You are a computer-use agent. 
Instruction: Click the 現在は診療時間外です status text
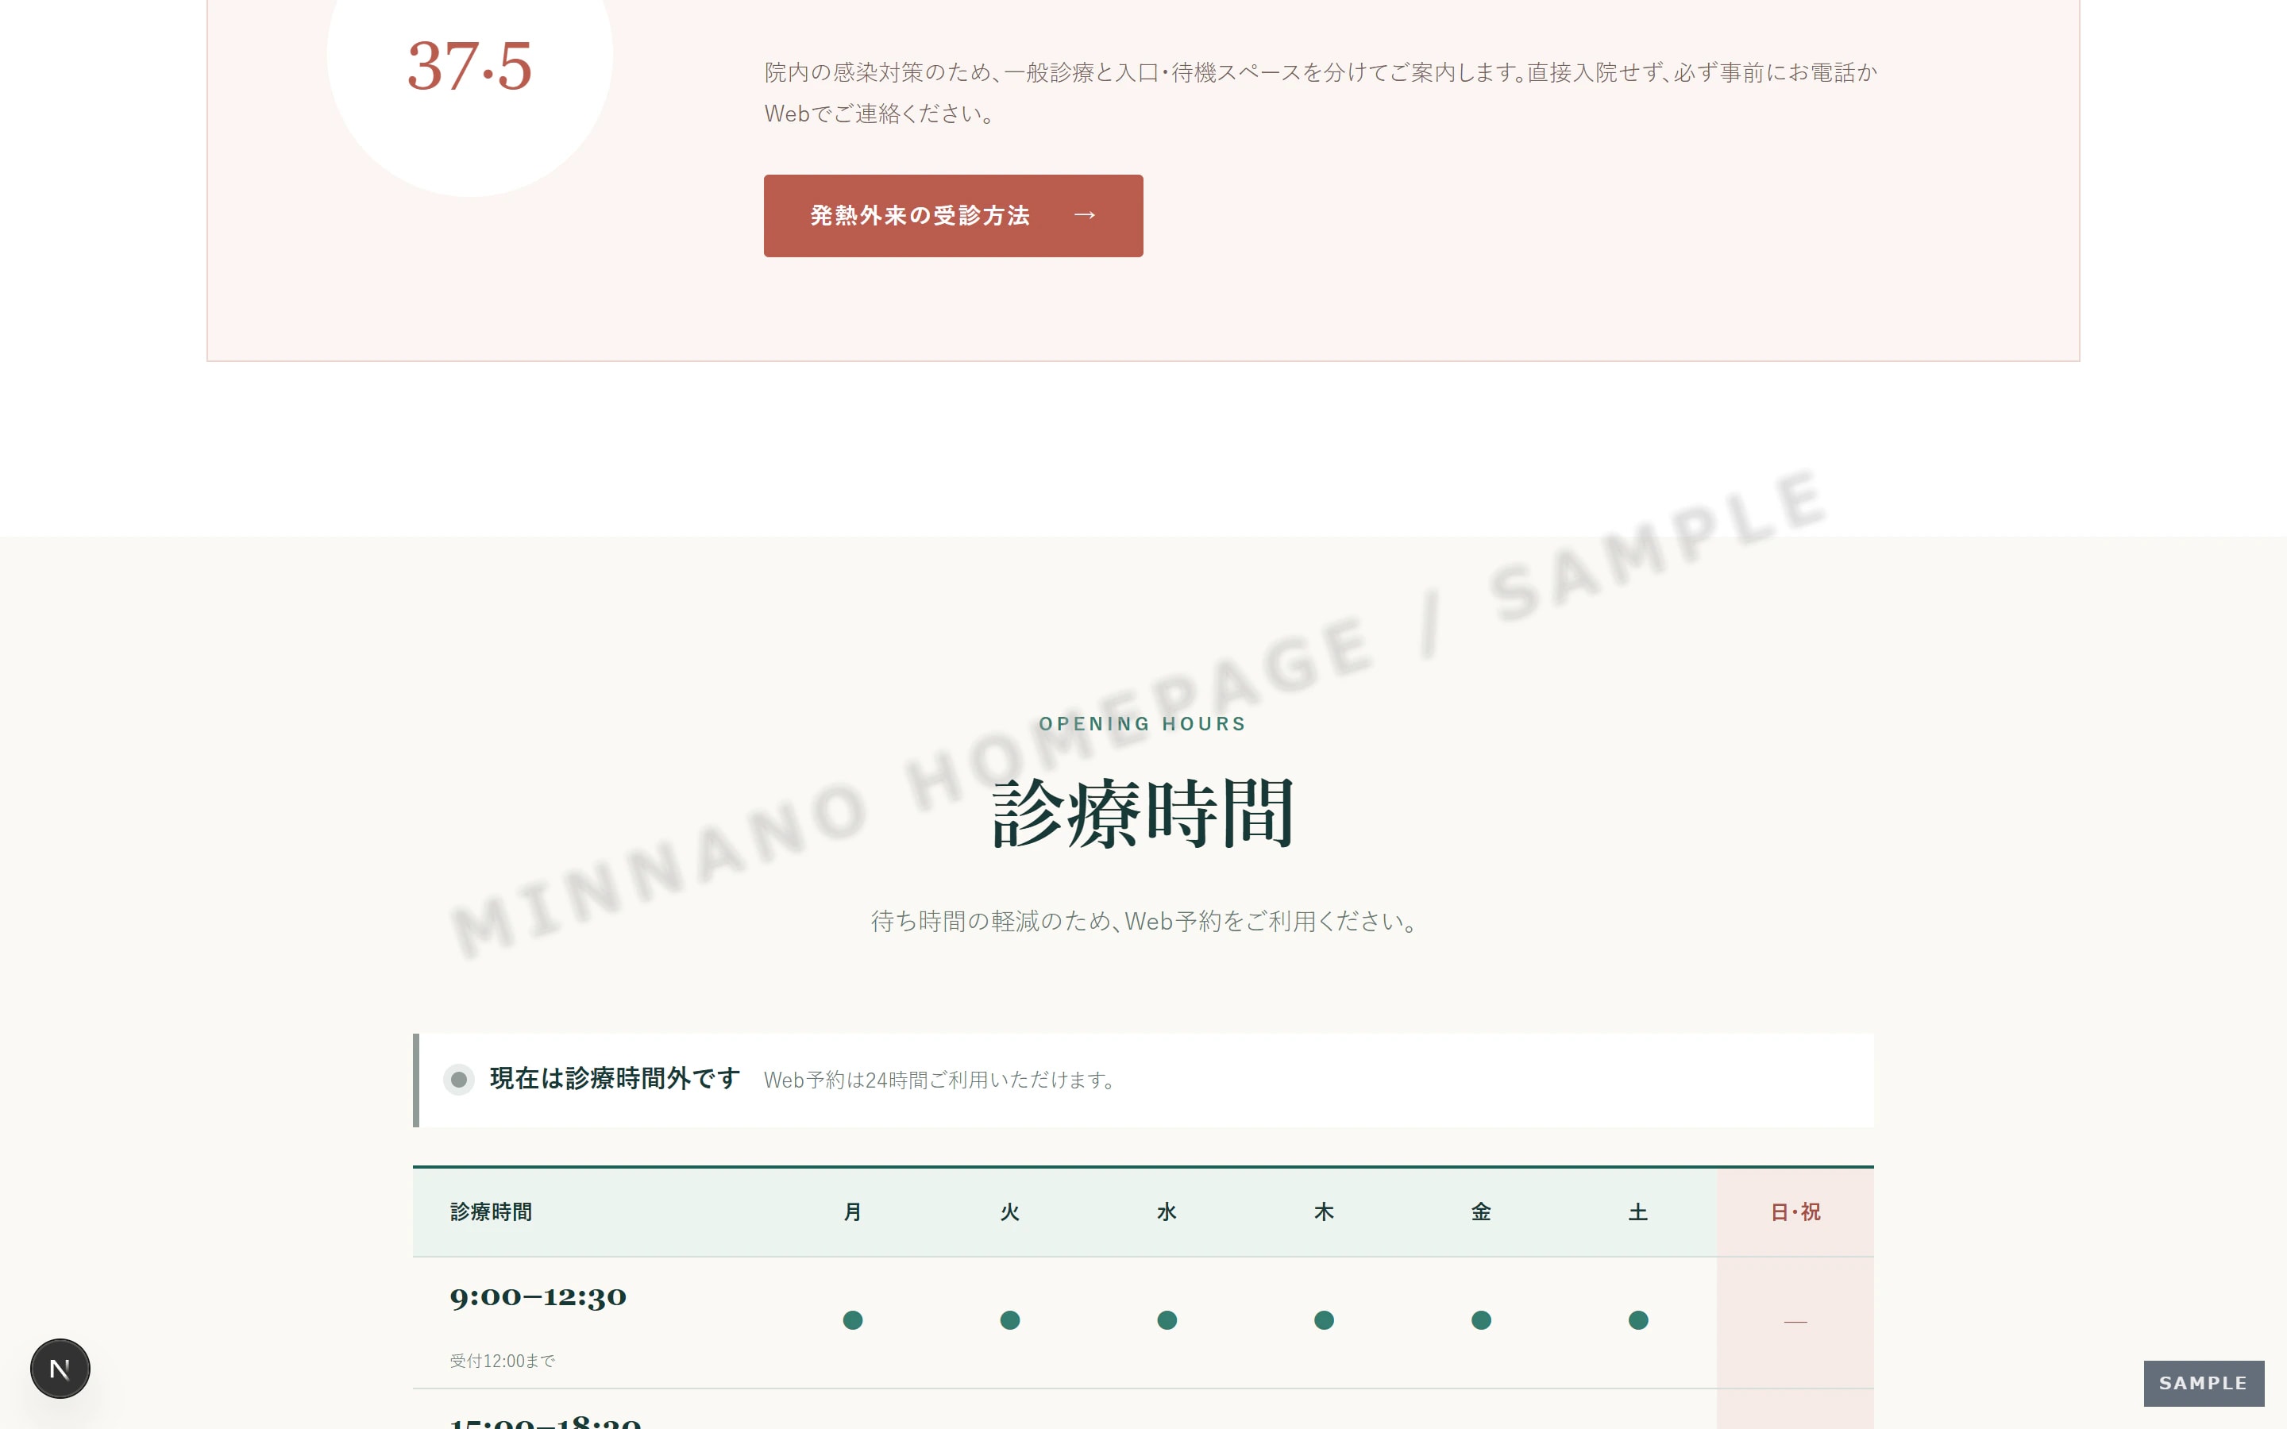pyautogui.click(x=615, y=1078)
